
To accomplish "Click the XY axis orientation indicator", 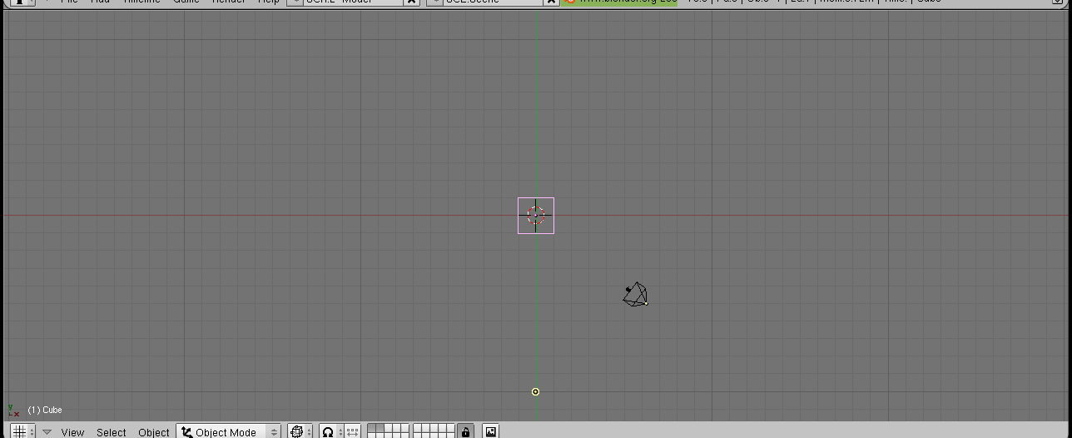I will [x=13, y=410].
